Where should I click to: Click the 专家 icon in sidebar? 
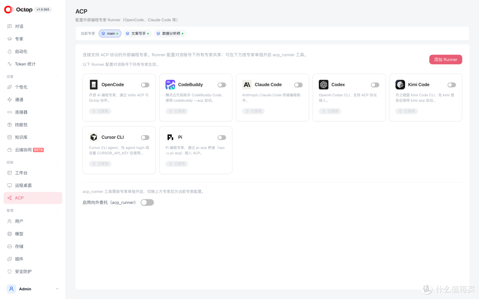9,39
